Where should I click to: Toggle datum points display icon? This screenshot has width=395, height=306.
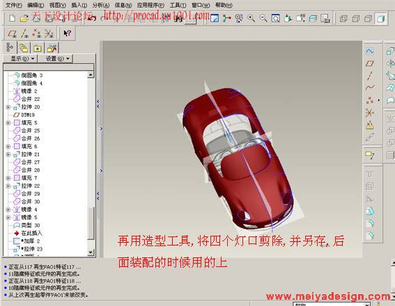point(36,33)
